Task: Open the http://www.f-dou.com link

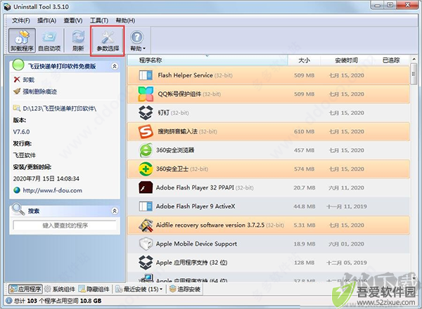Action: click(53, 190)
